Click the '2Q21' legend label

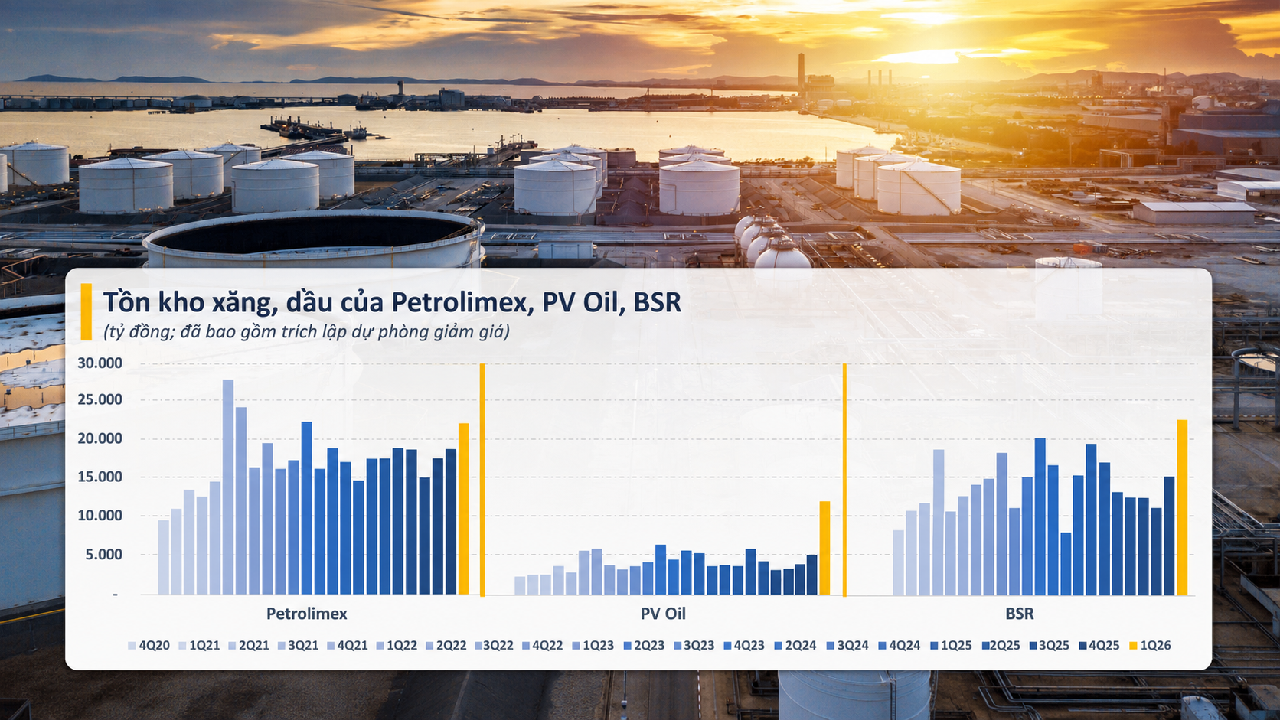254,645
